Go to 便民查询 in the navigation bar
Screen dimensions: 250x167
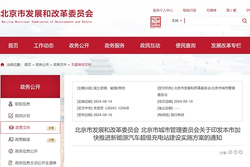coord(185,46)
